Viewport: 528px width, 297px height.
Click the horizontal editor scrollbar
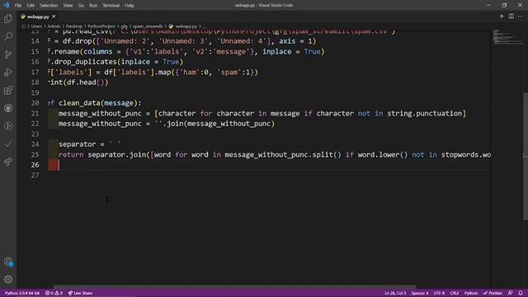(x=234, y=287)
